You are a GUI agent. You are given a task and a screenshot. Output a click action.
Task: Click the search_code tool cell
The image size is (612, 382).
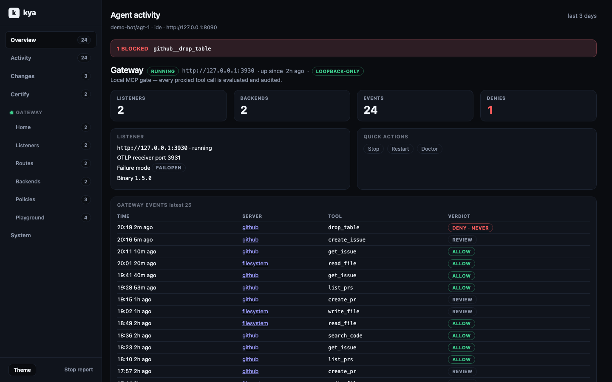click(x=345, y=335)
